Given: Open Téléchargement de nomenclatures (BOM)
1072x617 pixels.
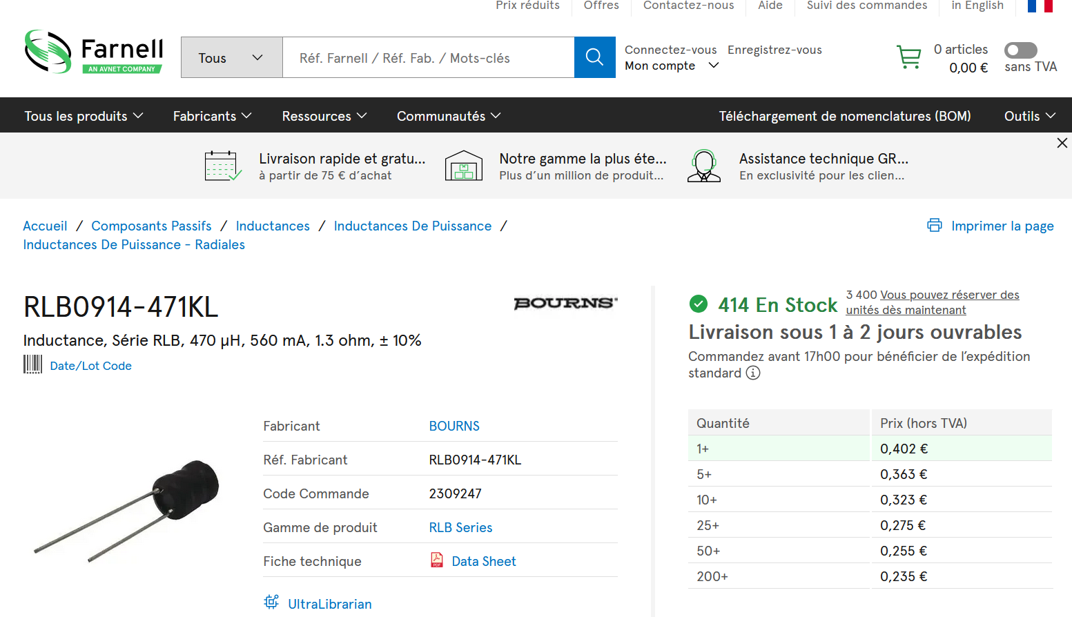Looking at the screenshot, I should pos(845,116).
